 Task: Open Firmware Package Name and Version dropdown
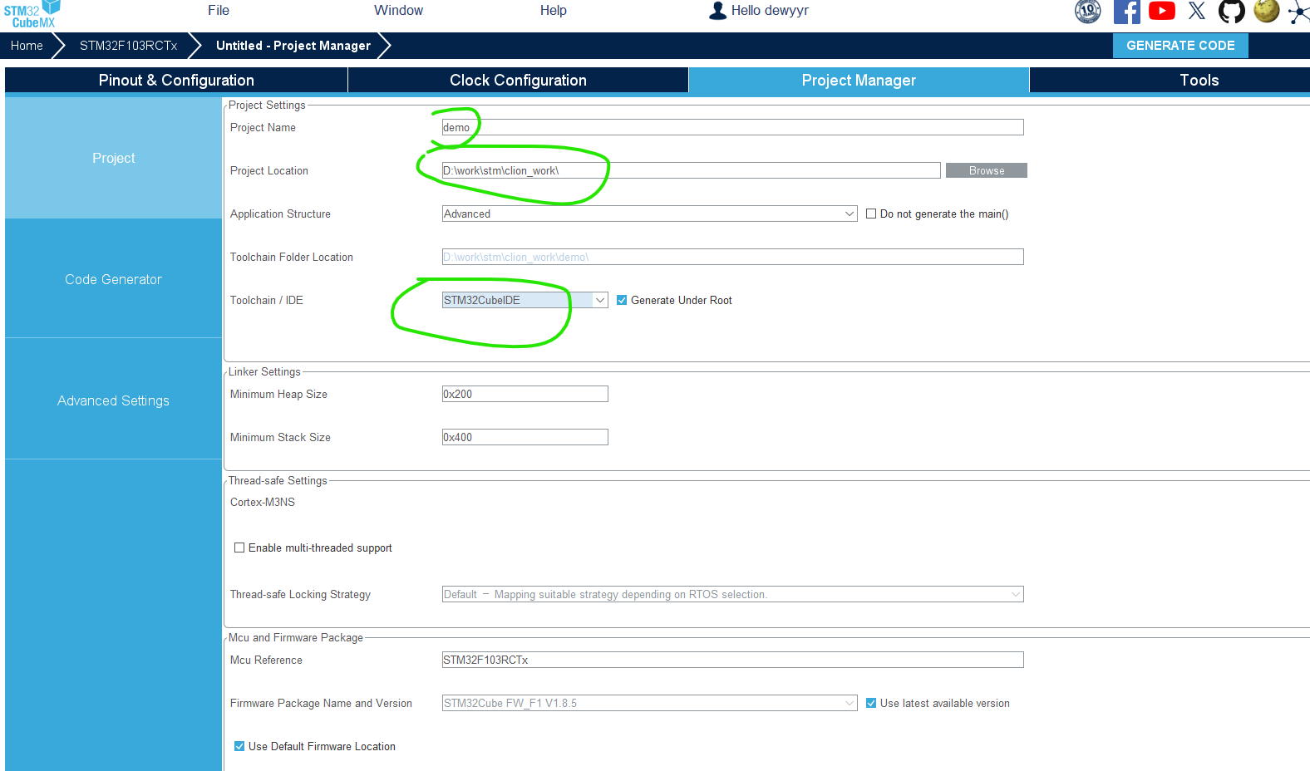[649, 703]
